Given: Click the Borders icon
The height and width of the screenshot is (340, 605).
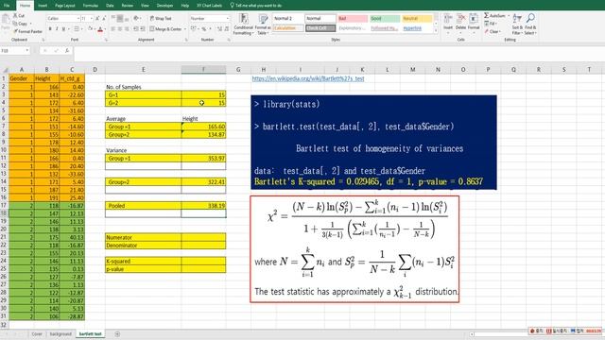Looking at the screenshot, I should tap(77, 29).
